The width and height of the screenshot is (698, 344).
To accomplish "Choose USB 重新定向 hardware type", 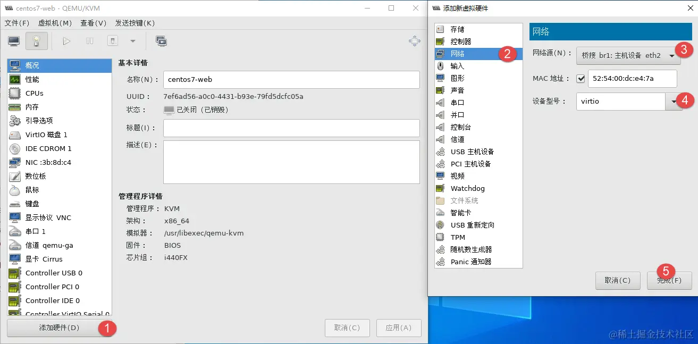I will click(x=478, y=225).
